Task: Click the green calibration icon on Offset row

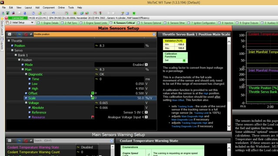Action: pos(93,93)
